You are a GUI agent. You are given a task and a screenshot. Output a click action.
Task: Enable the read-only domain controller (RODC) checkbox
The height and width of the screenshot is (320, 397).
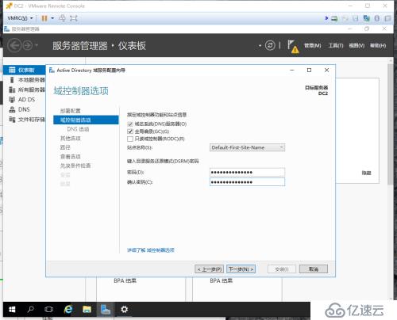click(130, 139)
